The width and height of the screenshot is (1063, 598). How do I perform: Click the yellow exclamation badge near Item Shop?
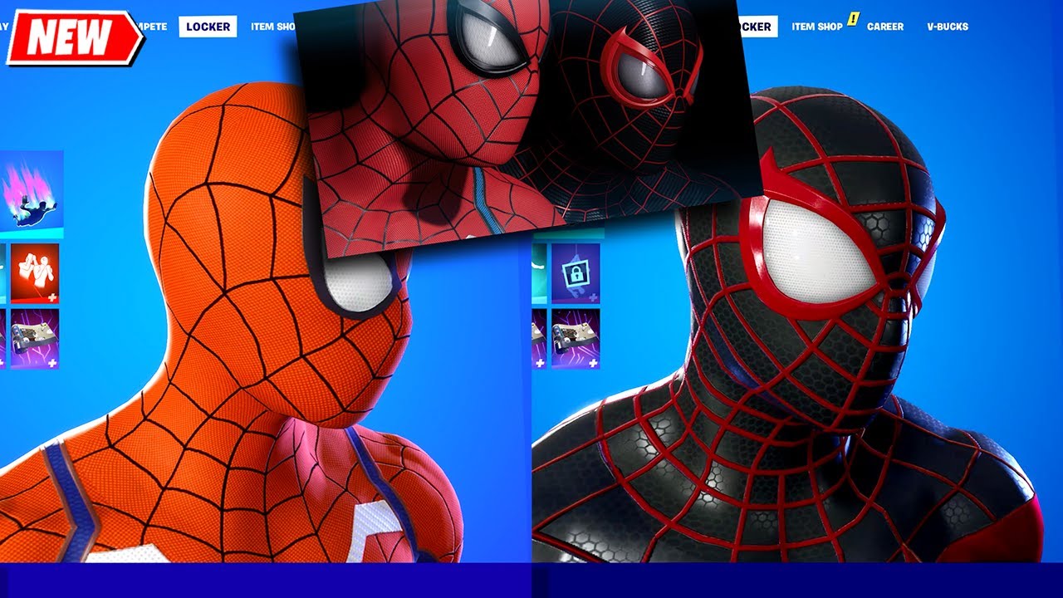pos(851,17)
